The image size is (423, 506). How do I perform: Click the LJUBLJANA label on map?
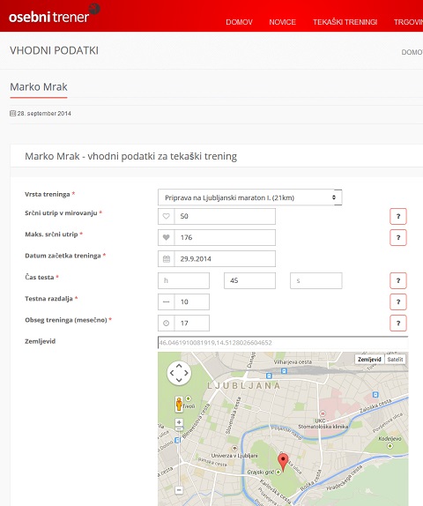243,385
